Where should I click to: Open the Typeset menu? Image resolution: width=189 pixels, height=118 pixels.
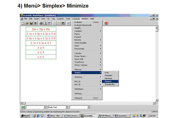pos(60,19)
